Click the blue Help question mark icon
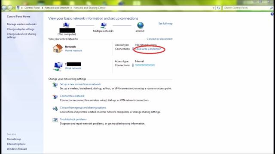Screen dimensions: 275x154 click(x=272, y=14)
